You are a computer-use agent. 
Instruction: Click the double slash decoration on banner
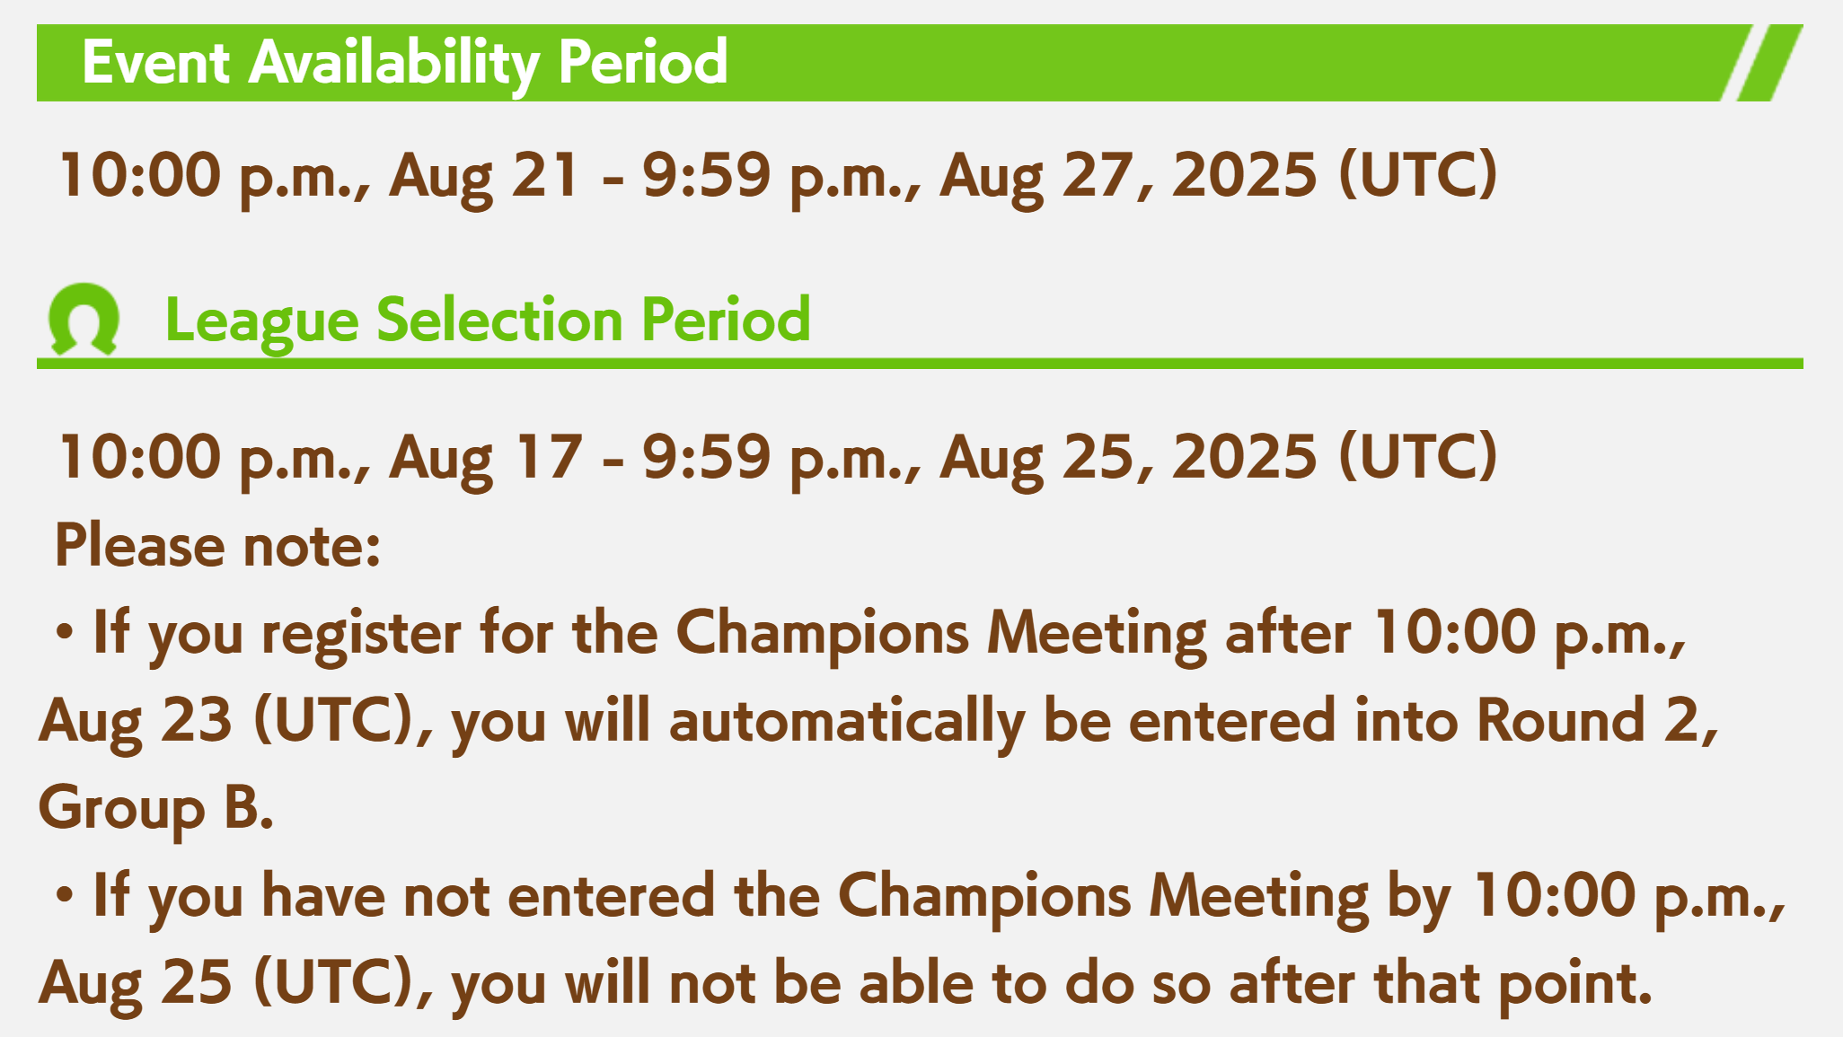point(1762,63)
